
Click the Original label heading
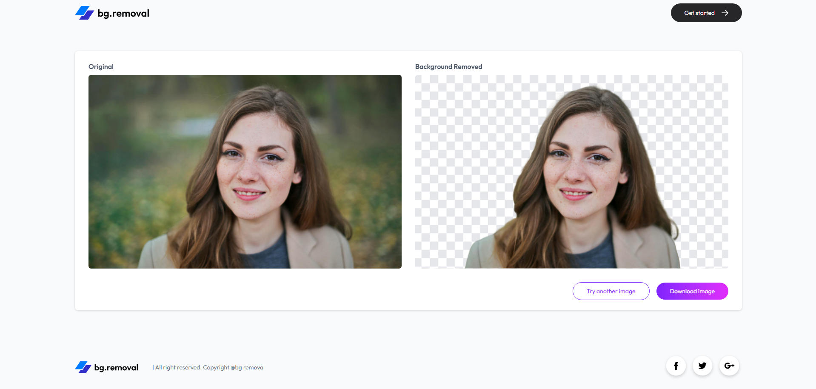tap(101, 67)
